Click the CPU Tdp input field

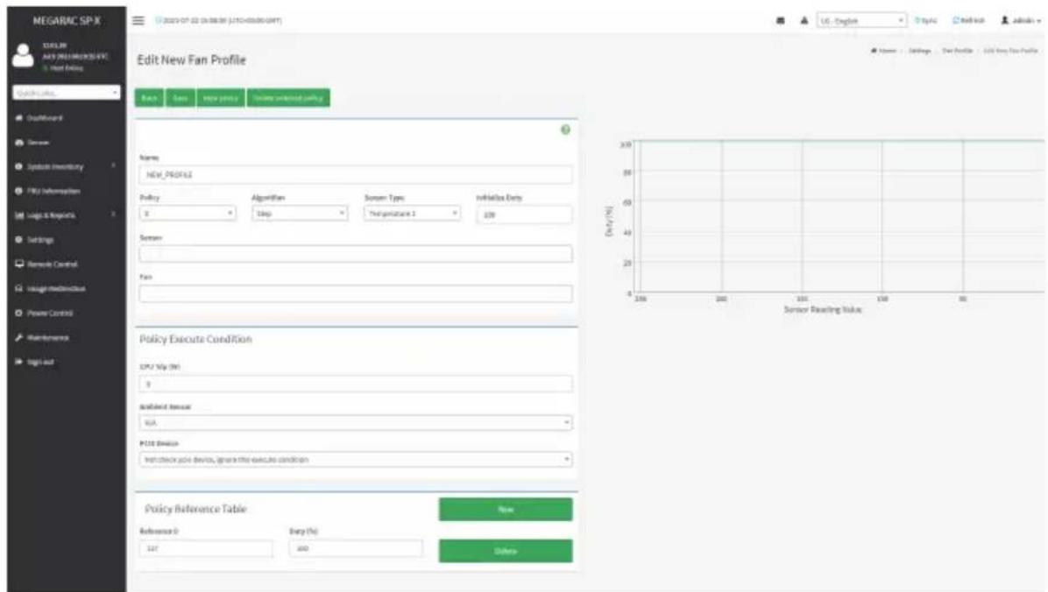click(356, 384)
